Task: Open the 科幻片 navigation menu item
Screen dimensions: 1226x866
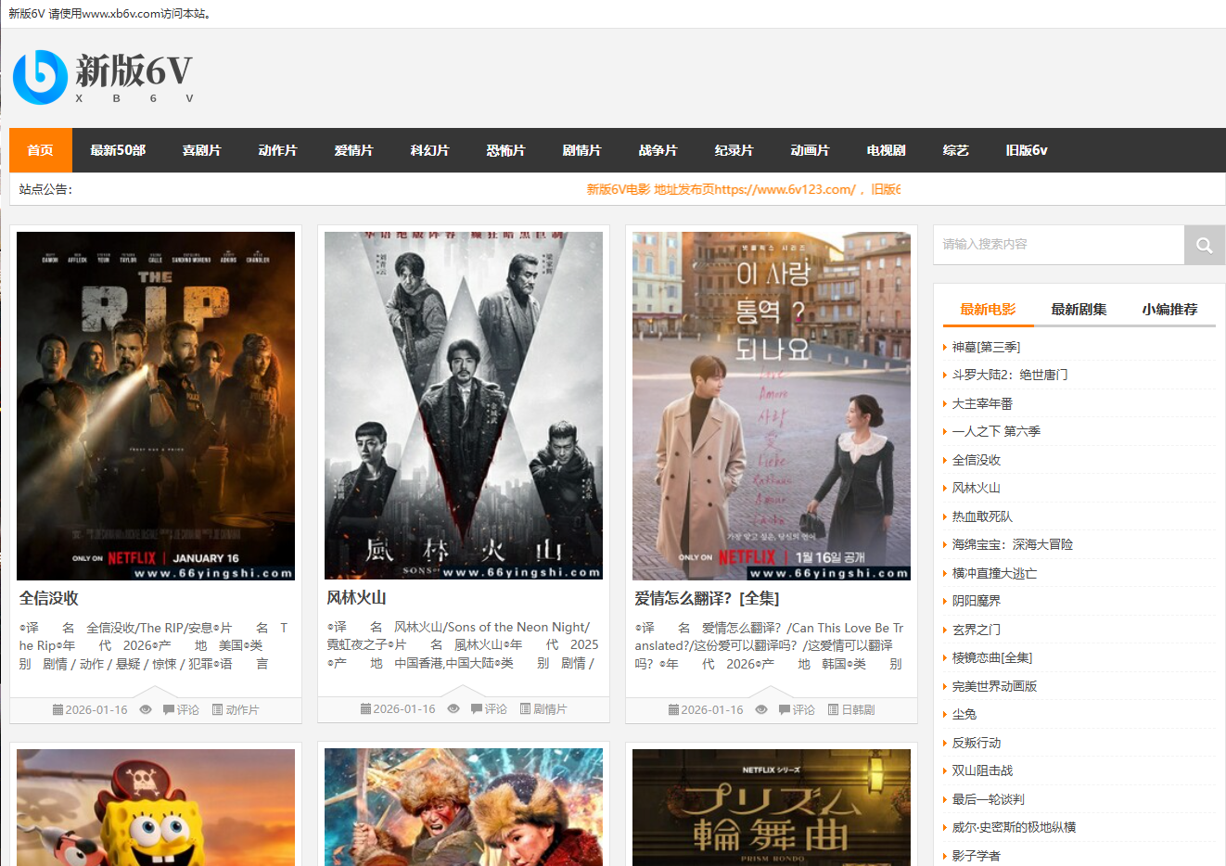Action: [x=429, y=150]
